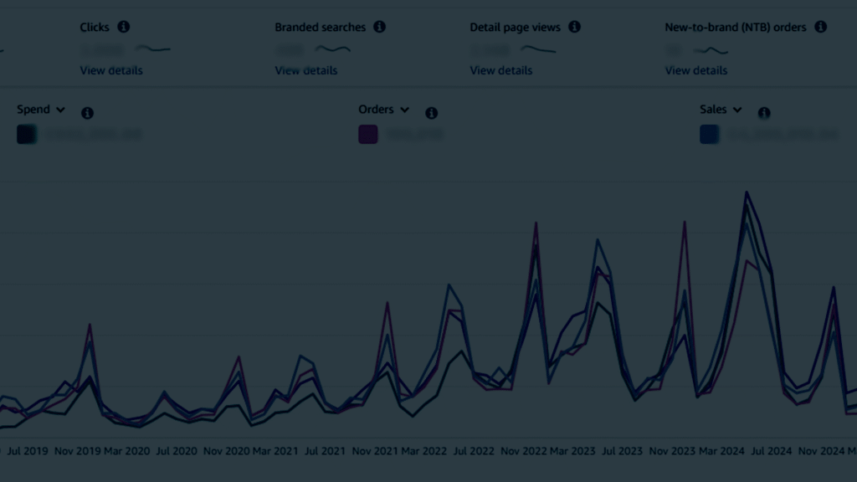This screenshot has height=482, width=857.
Task: Click View details under Branded searches
Action: (x=306, y=70)
